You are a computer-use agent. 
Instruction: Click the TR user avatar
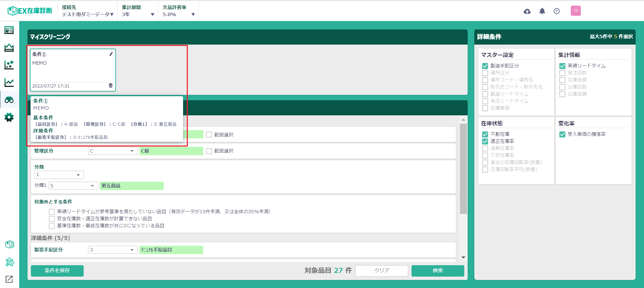point(575,11)
